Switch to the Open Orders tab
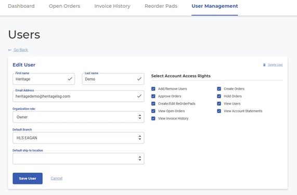297x195 pixels. tap(64, 6)
